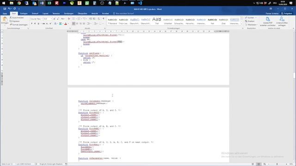The image size is (296, 166).
Task: Apply the Fett style from gallery
Action: coord(212,21)
